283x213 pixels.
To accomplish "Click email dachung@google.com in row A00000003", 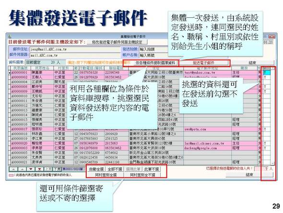I will (200, 148).
